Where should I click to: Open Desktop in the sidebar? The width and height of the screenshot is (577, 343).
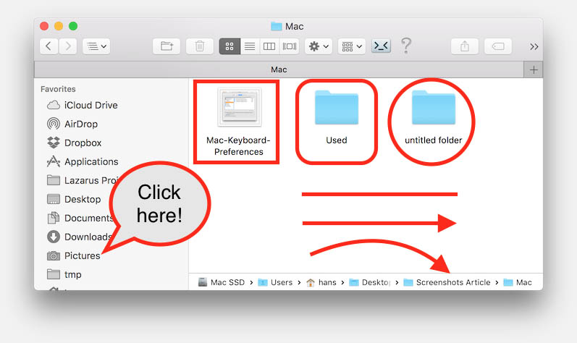[x=74, y=199]
